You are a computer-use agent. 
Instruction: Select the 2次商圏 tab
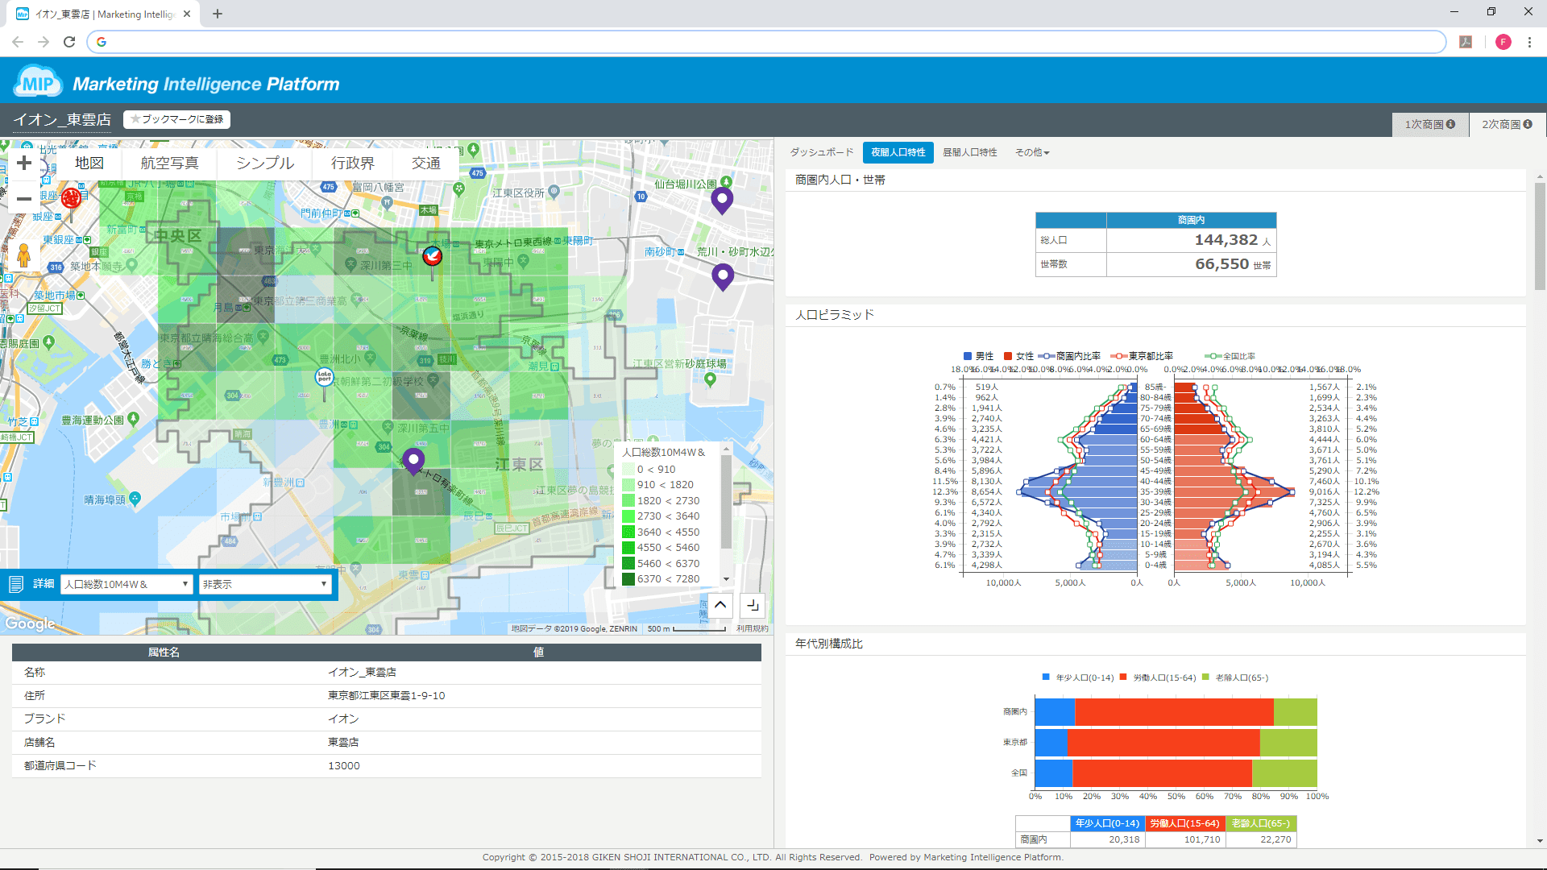click(x=1507, y=124)
